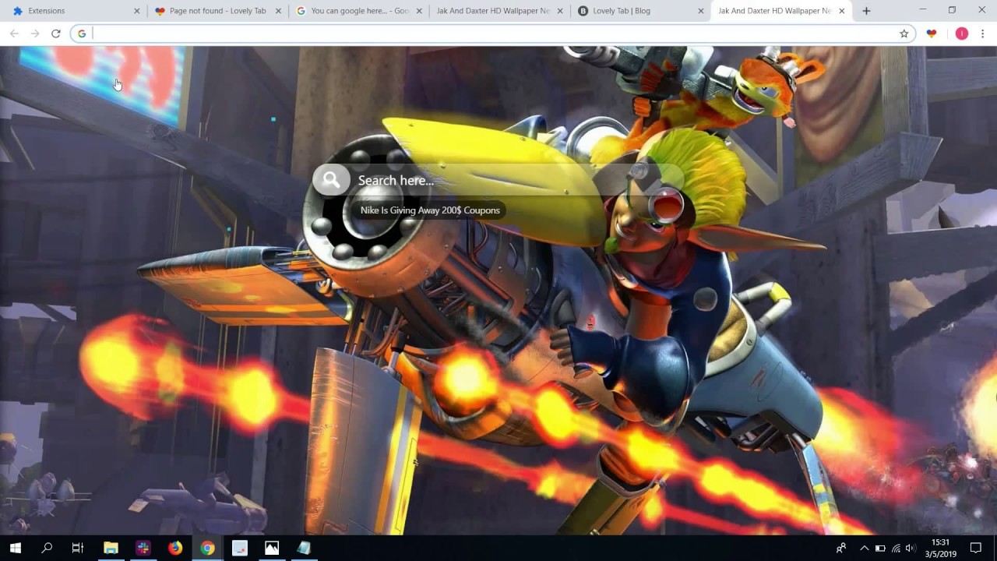
Task: Open Windows taskbar search
Action: click(47, 548)
